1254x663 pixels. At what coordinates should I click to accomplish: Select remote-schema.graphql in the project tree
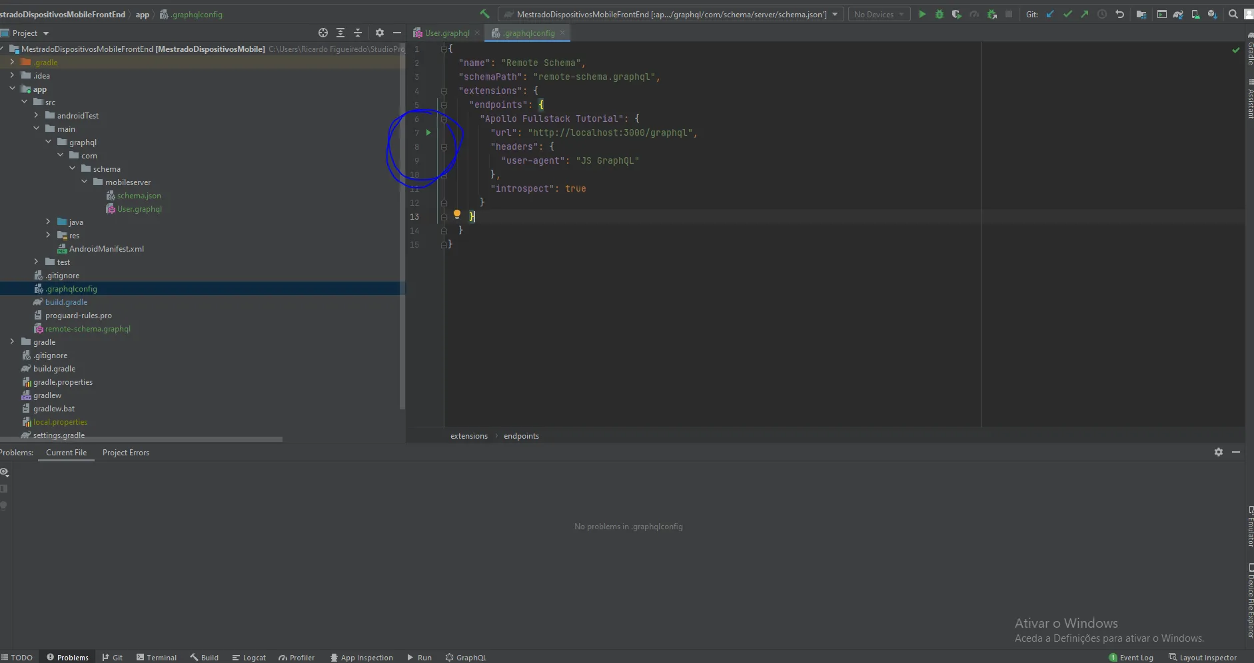(x=87, y=329)
